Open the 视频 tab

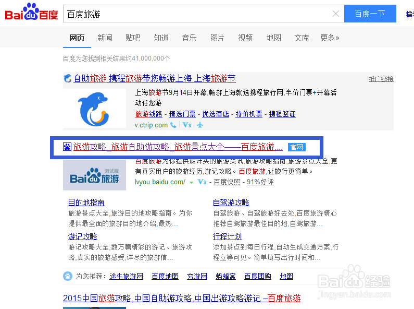[245, 38]
